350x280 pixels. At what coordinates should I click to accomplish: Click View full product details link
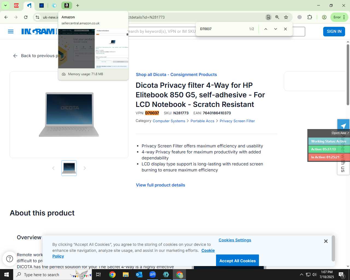point(161,185)
